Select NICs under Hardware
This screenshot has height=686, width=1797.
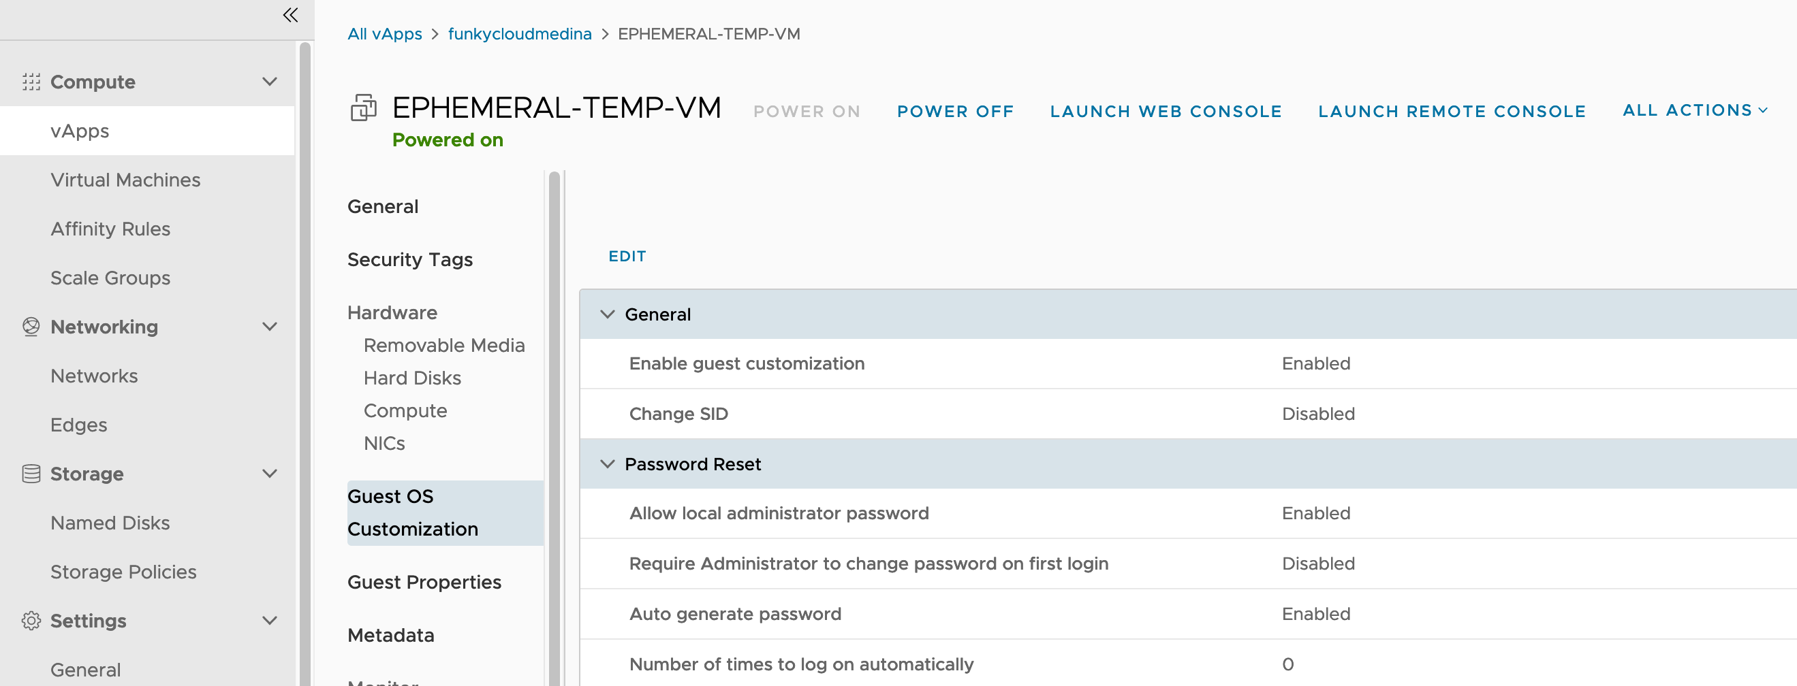pyautogui.click(x=384, y=444)
